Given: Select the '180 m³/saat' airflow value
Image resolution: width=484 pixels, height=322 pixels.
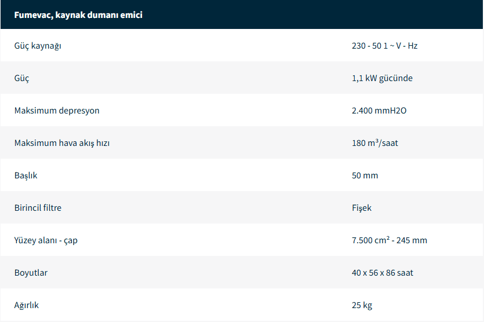Looking at the screenshot, I should click(x=374, y=143).
